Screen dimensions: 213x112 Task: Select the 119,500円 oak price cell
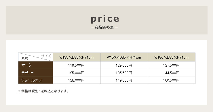(x=77, y=65)
